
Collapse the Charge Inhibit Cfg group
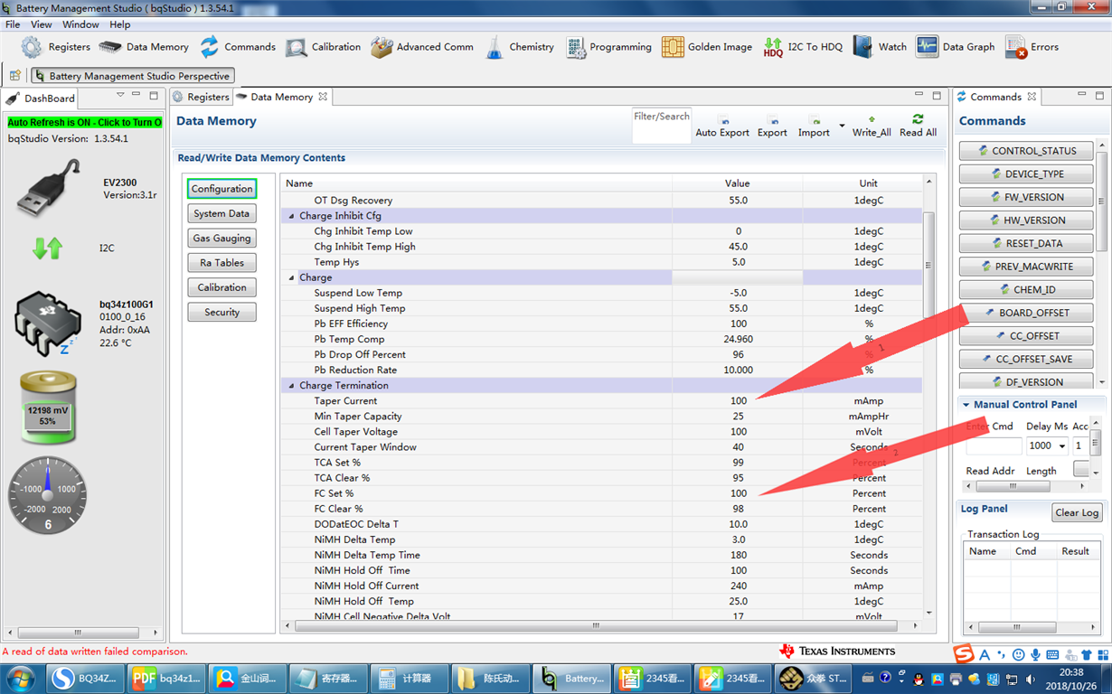pos(291,216)
